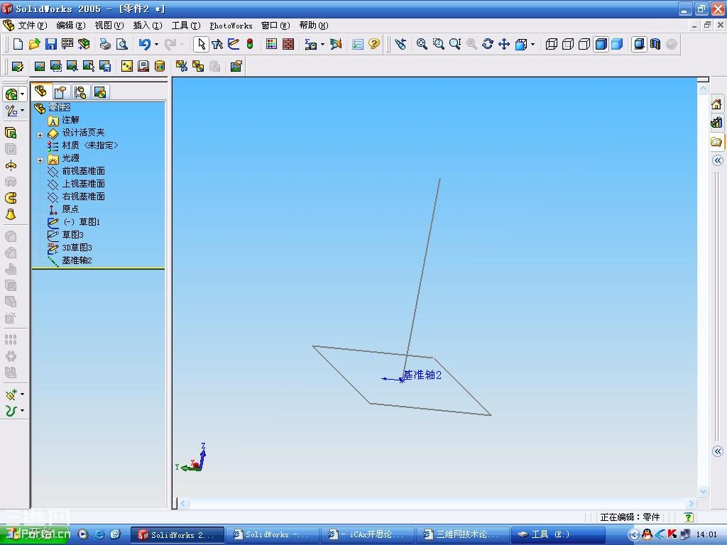Toggle Shadows in Shaded Mode
This screenshot has width=727, height=545.
tap(639, 44)
